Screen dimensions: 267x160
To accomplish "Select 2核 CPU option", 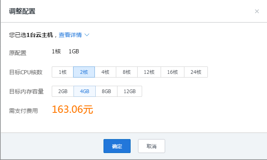I will coord(84,72).
